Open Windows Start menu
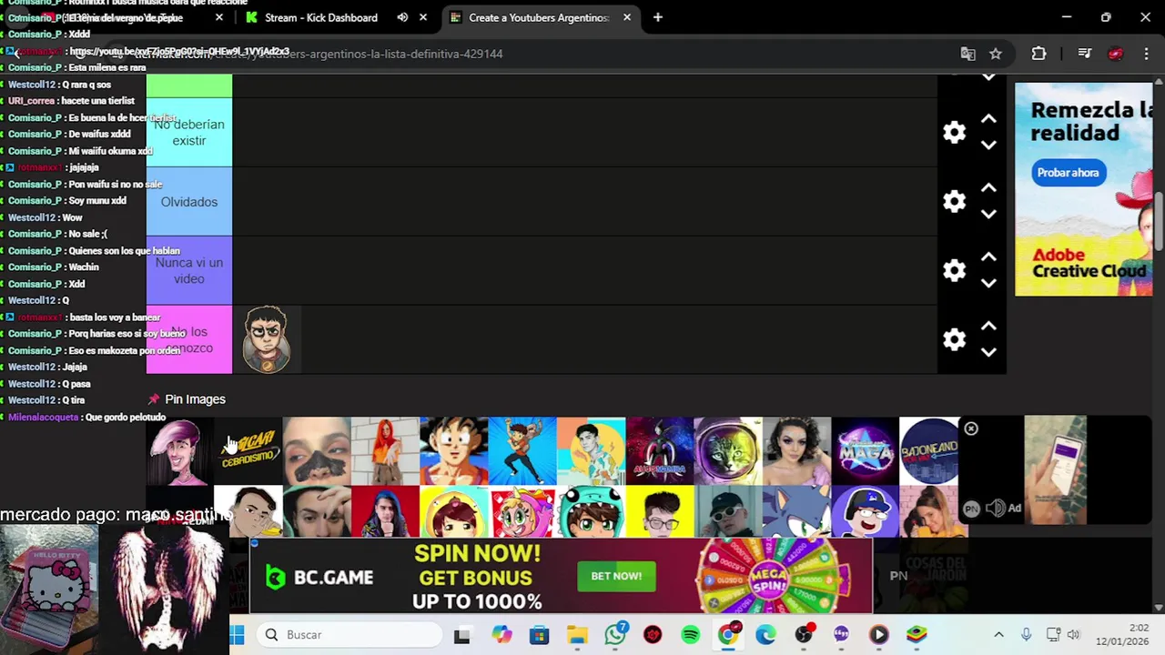1165x655 pixels. (238, 635)
